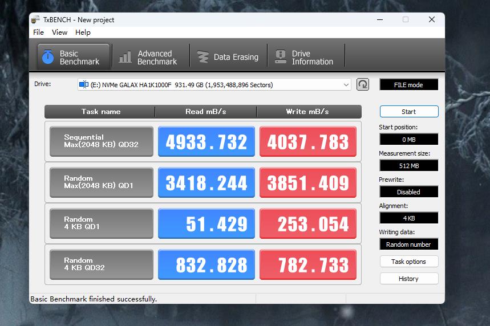Click the Advanced Benchmark bar chart icon
The image size is (490, 326).
(125, 57)
